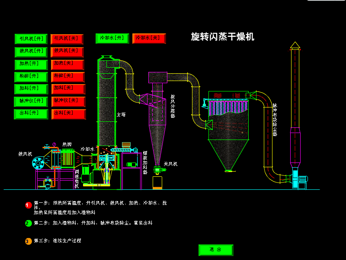Select the green speed-control motor (调速电机)
This screenshot has height=260, width=346.
click(x=86, y=173)
